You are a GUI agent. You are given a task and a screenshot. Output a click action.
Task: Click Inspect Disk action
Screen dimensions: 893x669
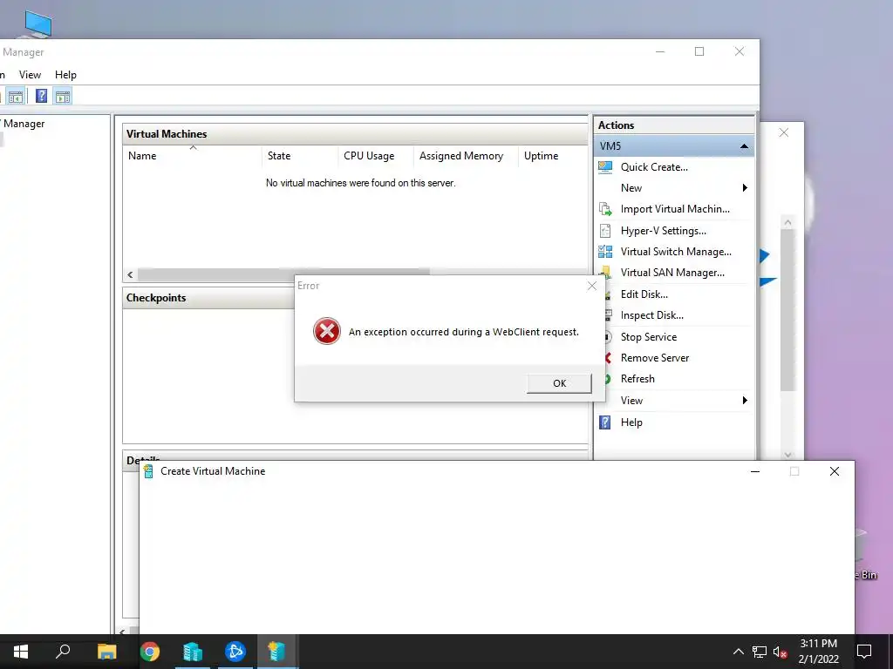click(x=652, y=315)
